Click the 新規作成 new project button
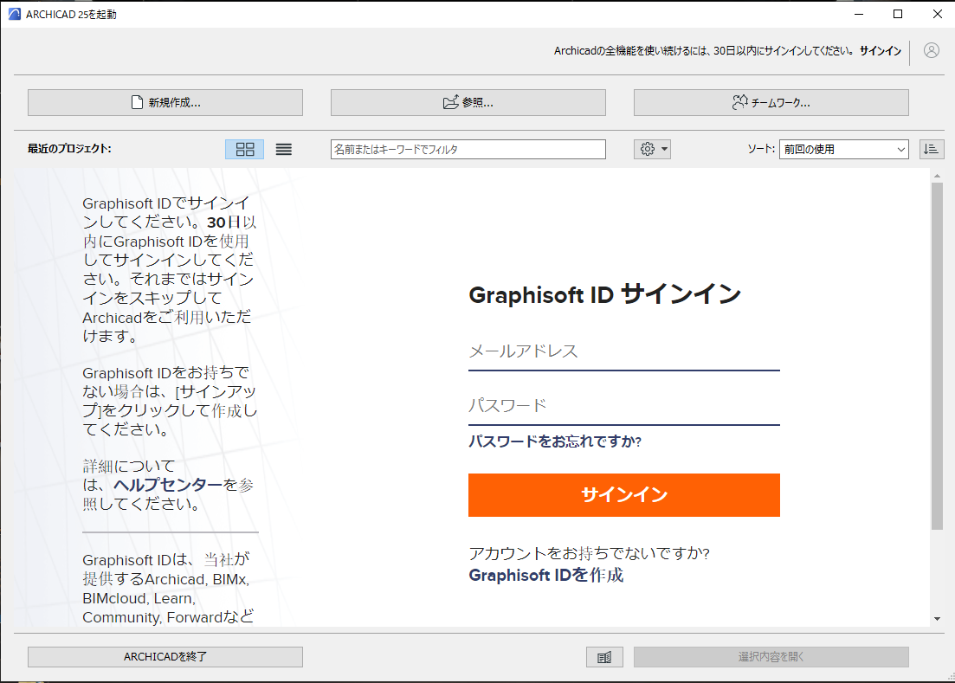This screenshot has height=683, width=955. click(x=165, y=102)
